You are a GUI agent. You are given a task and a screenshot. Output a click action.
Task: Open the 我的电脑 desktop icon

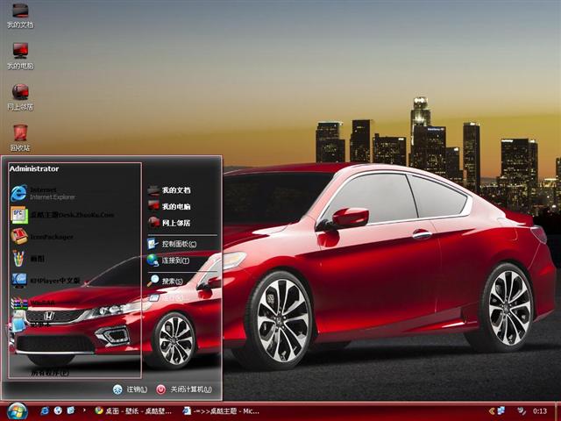coord(19,52)
